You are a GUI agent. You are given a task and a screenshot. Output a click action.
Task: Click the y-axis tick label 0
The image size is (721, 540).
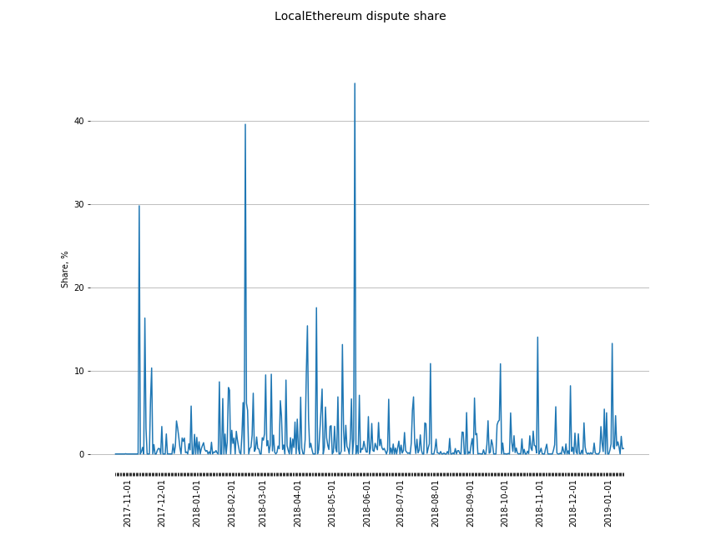(x=82, y=455)
